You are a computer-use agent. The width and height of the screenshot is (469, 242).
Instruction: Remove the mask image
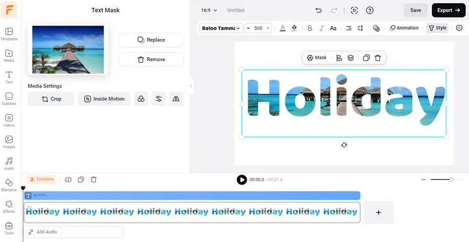pos(151,60)
